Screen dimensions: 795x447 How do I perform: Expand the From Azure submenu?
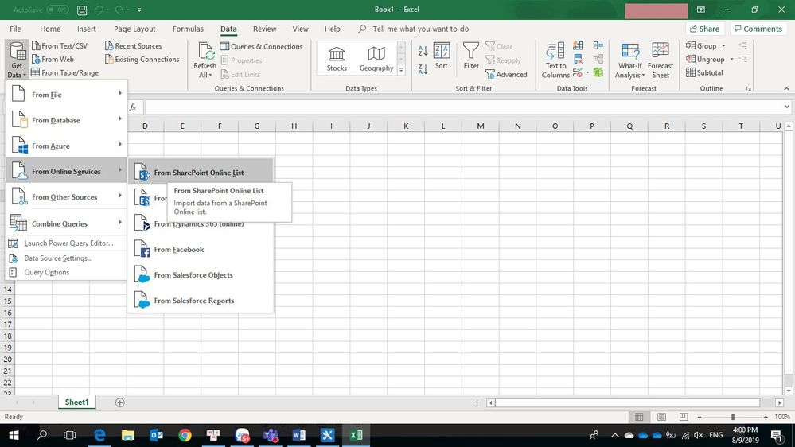click(66, 146)
